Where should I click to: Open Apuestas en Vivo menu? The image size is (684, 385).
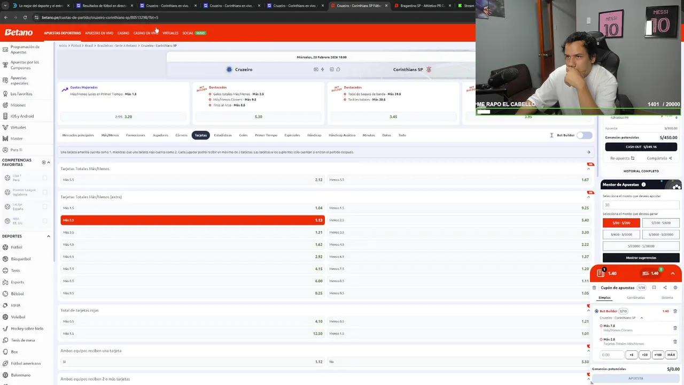[x=99, y=33]
